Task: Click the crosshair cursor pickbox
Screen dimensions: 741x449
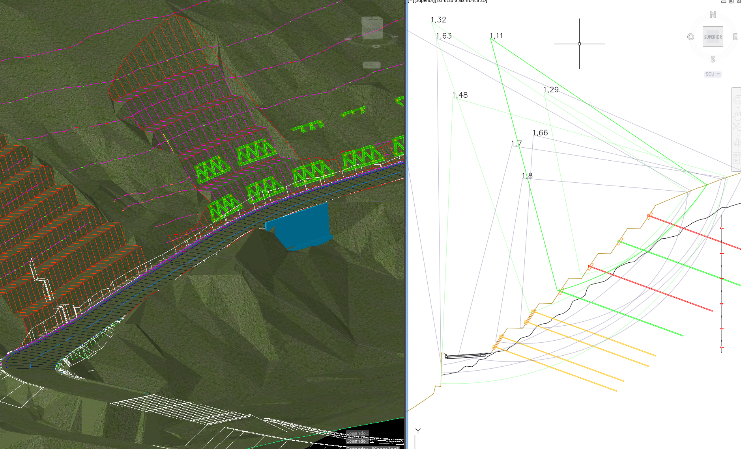Action: [x=579, y=44]
